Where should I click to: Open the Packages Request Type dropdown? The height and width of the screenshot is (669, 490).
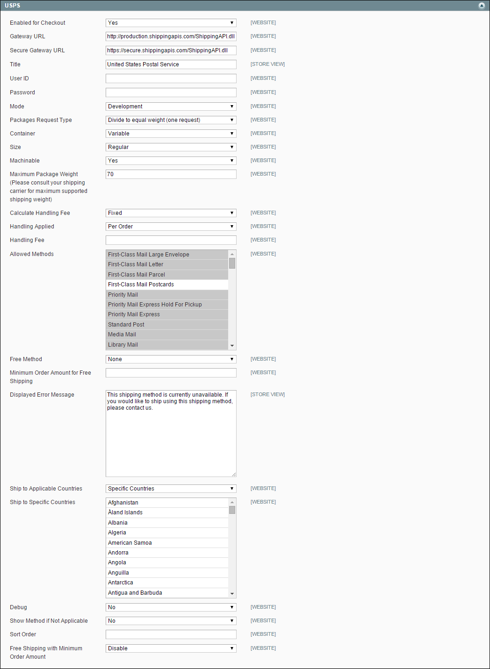click(x=171, y=120)
